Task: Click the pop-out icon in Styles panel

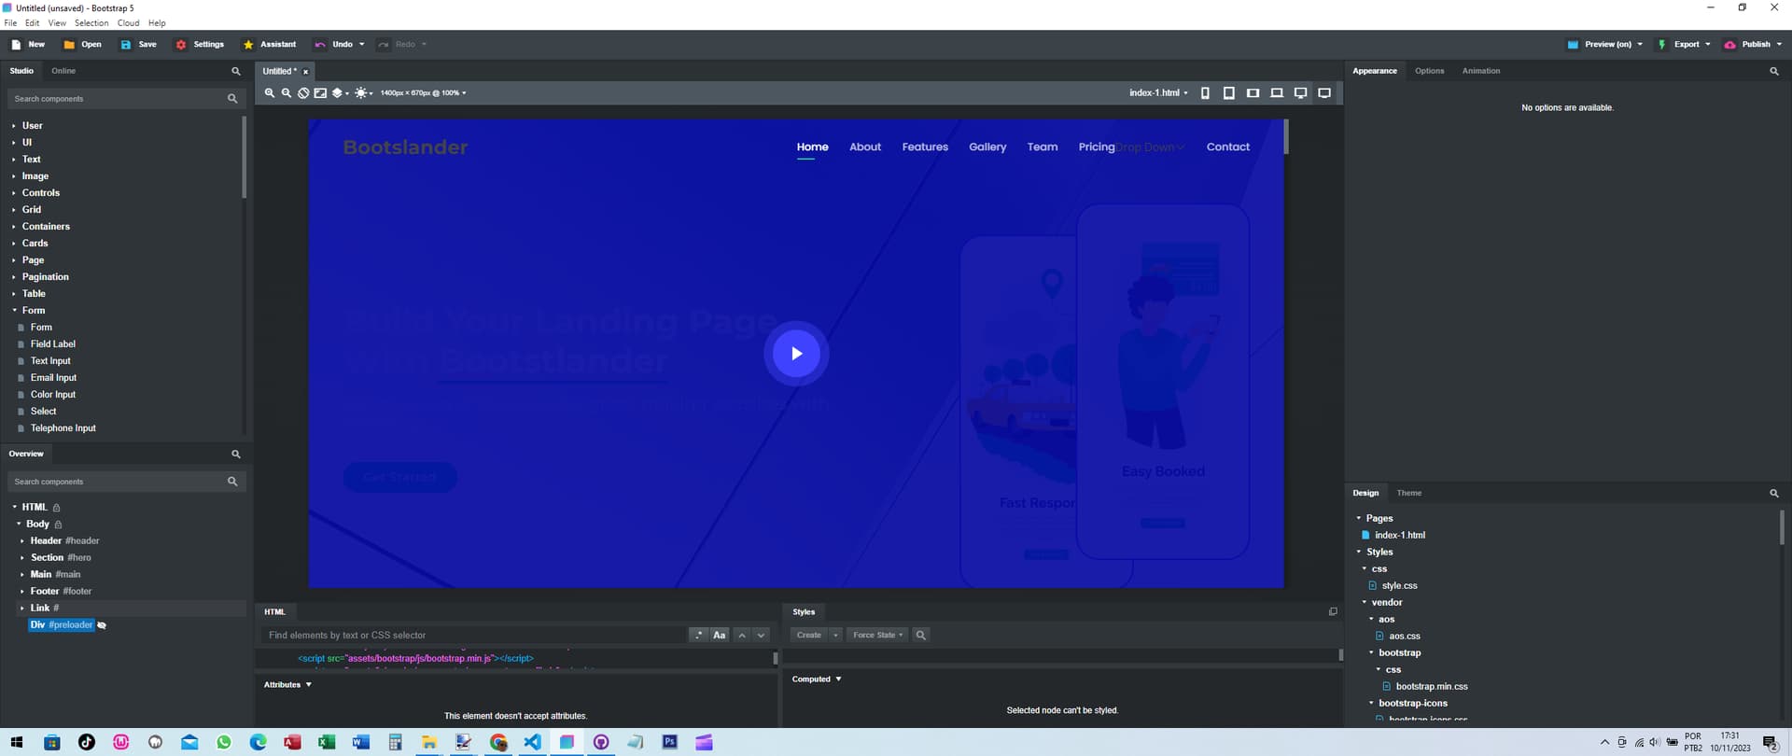Action: pyautogui.click(x=1333, y=612)
